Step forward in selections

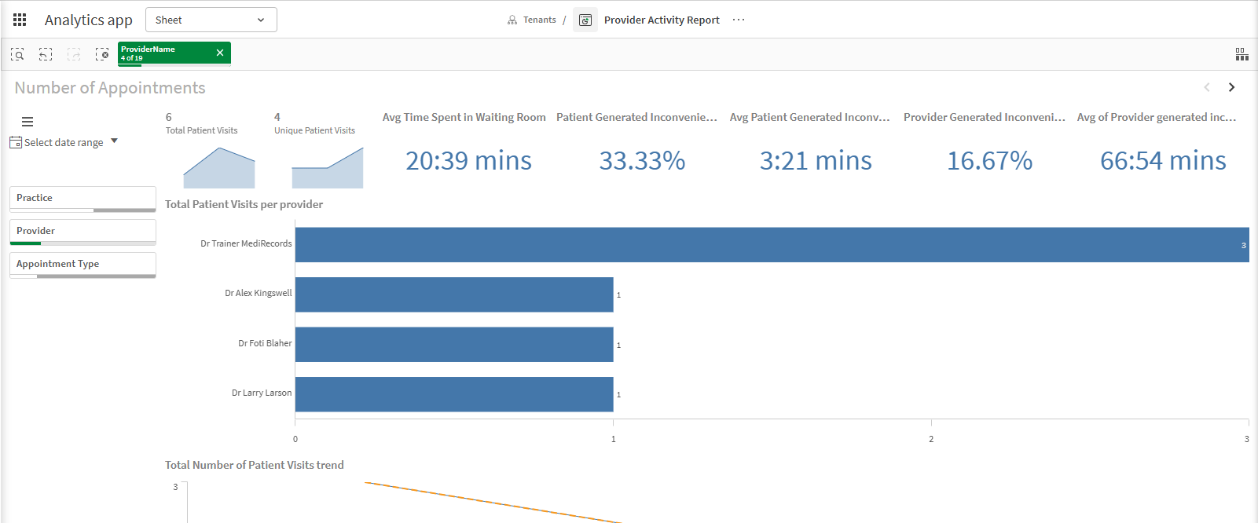tap(74, 54)
